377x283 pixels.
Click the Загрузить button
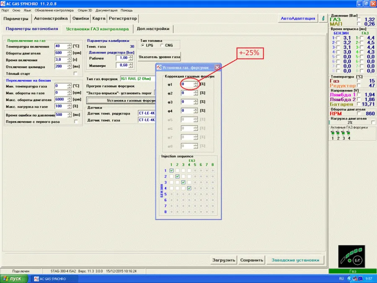(224, 260)
